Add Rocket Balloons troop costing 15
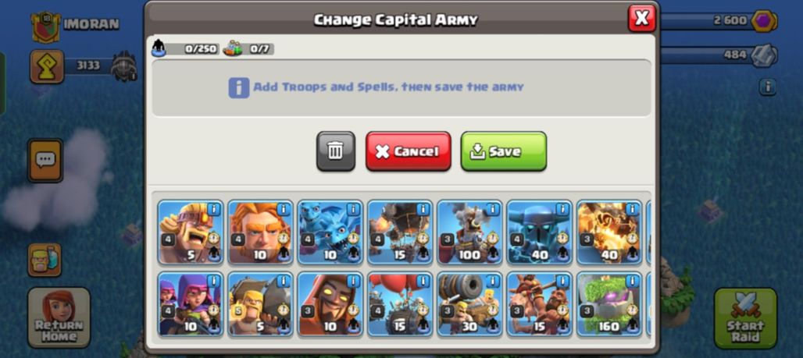This screenshot has height=358, width=803. click(400, 232)
